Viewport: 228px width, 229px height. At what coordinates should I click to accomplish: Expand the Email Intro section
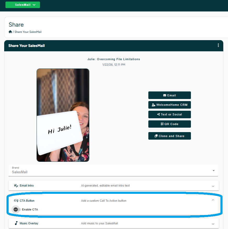click(114, 185)
